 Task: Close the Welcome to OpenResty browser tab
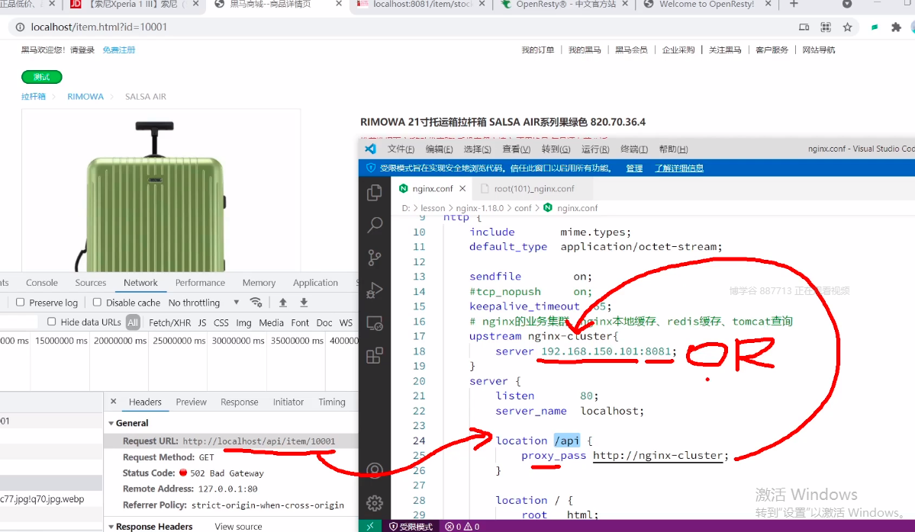768,4
